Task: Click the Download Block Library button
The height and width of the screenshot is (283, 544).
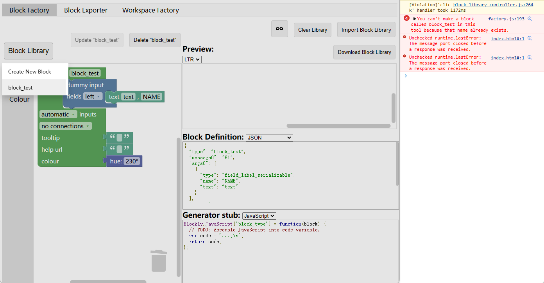Action: [364, 52]
